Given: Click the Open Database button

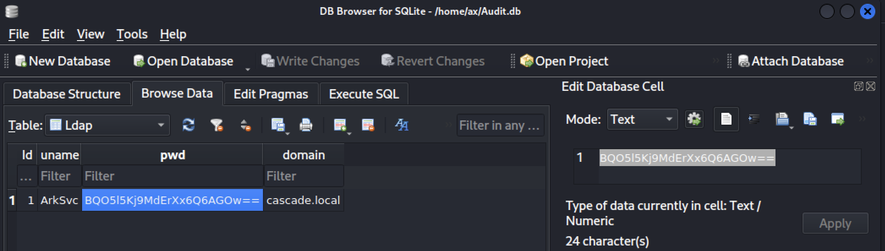Looking at the screenshot, I should click(x=184, y=61).
